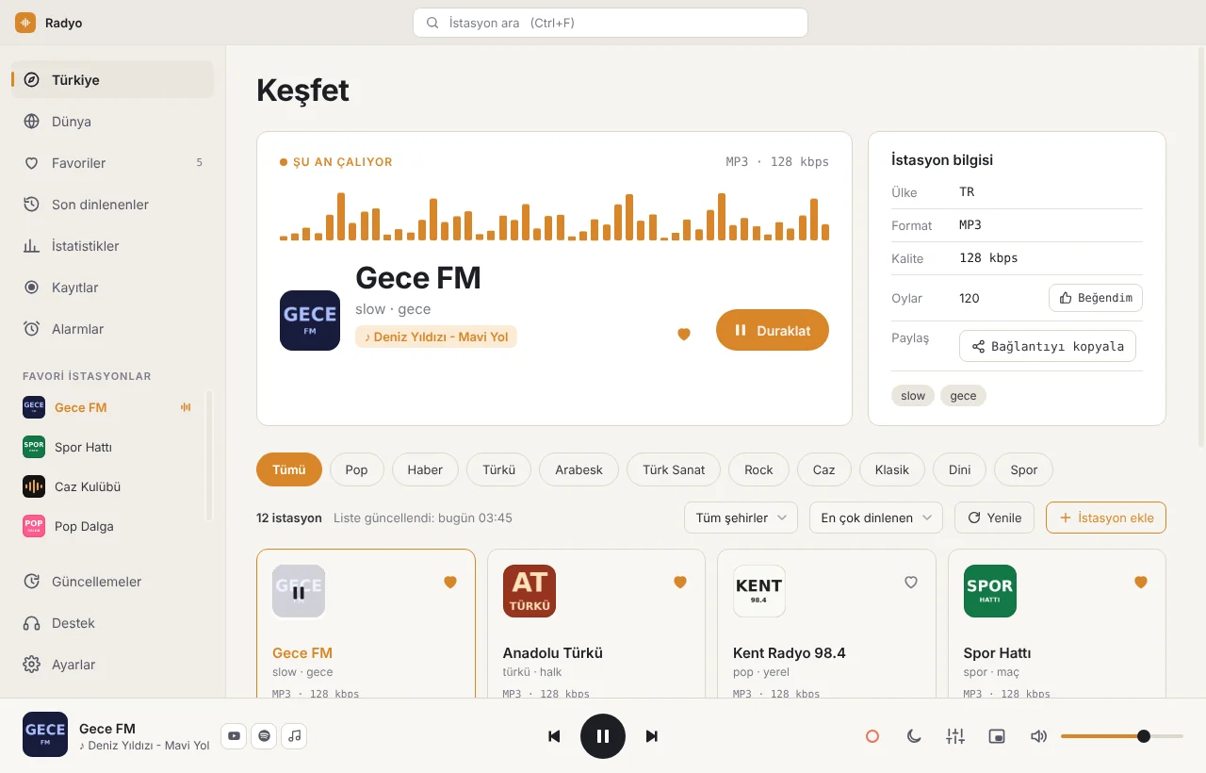The width and height of the screenshot is (1206, 773).
Task: Add Kent Radyo 98.4 to favorites
Action: 911,583
